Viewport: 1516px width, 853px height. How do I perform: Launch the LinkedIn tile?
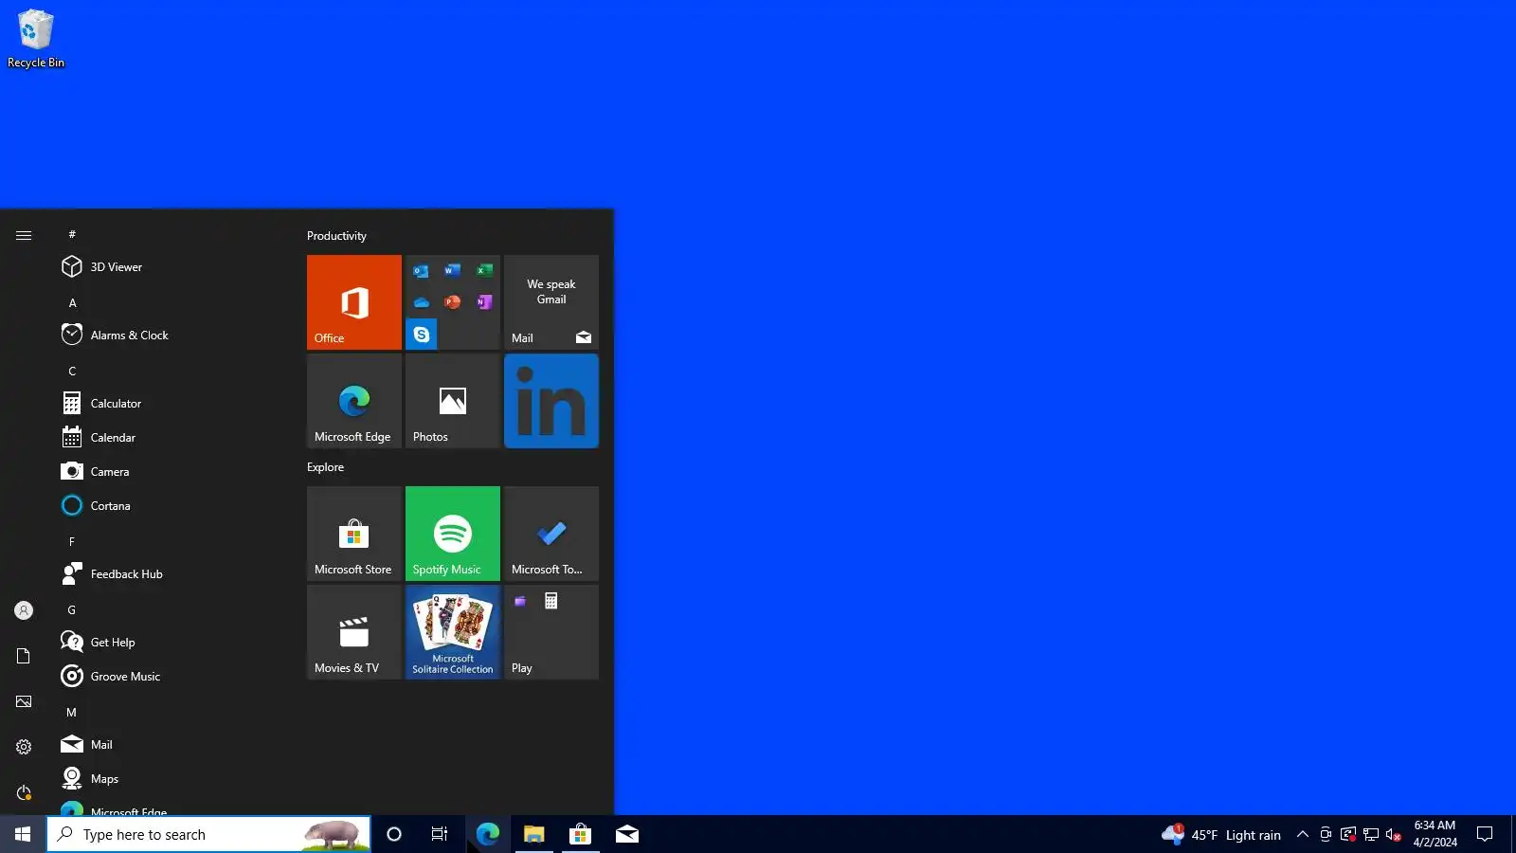click(x=551, y=401)
